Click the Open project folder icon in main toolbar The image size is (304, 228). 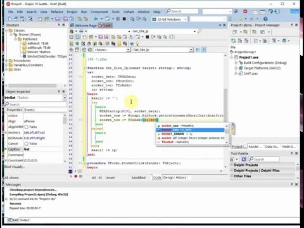(46, 19)
